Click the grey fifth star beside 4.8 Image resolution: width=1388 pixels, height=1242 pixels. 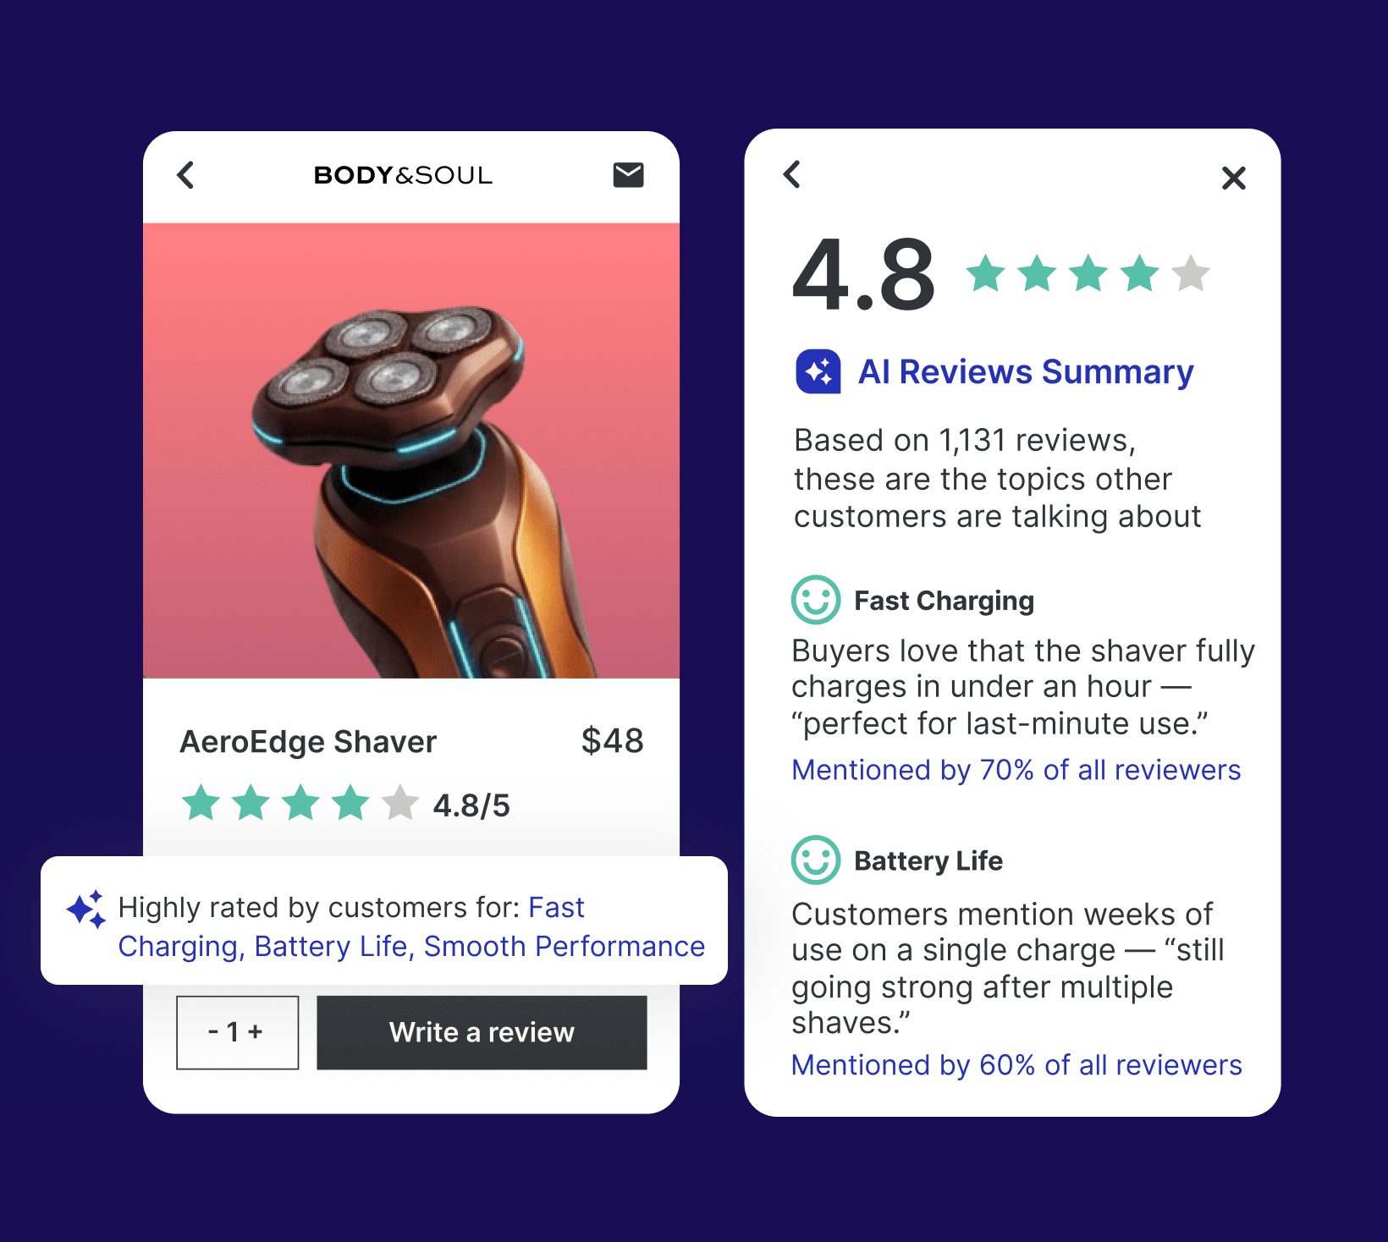click(1191, 272)
